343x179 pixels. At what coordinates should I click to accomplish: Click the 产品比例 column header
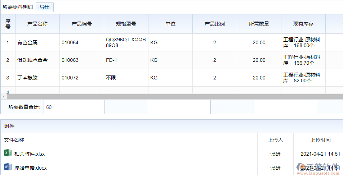[x=215, y=24]
